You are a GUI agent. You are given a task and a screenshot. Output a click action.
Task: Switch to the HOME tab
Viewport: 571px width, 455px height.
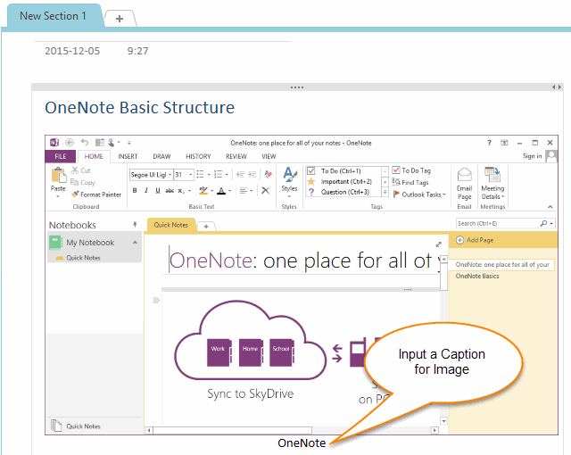pos(94,156)
